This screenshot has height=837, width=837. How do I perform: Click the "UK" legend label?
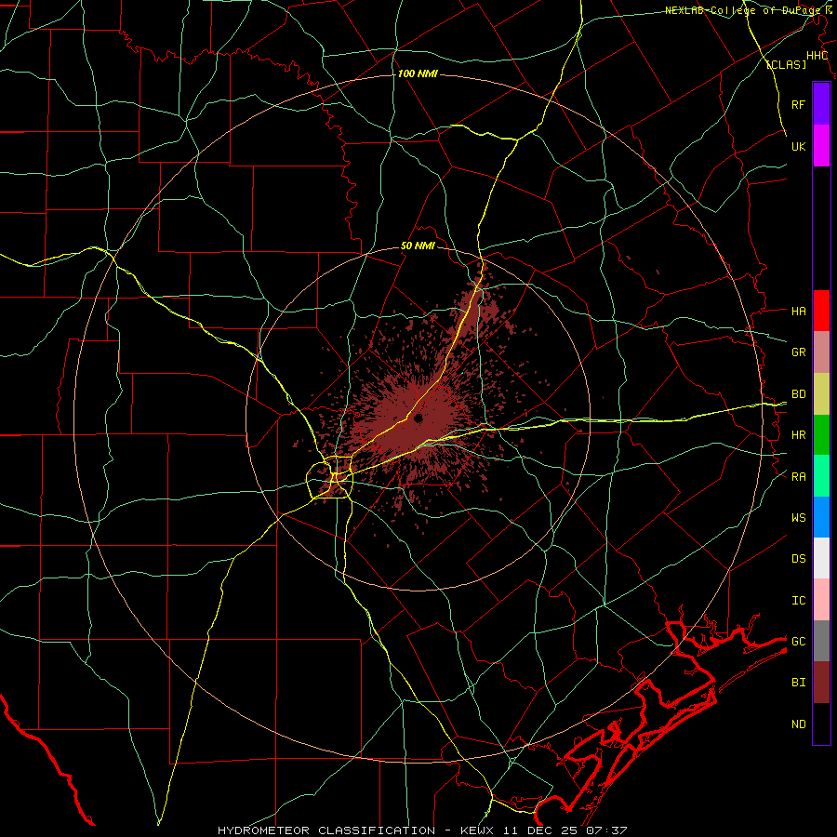pos(798,146)
